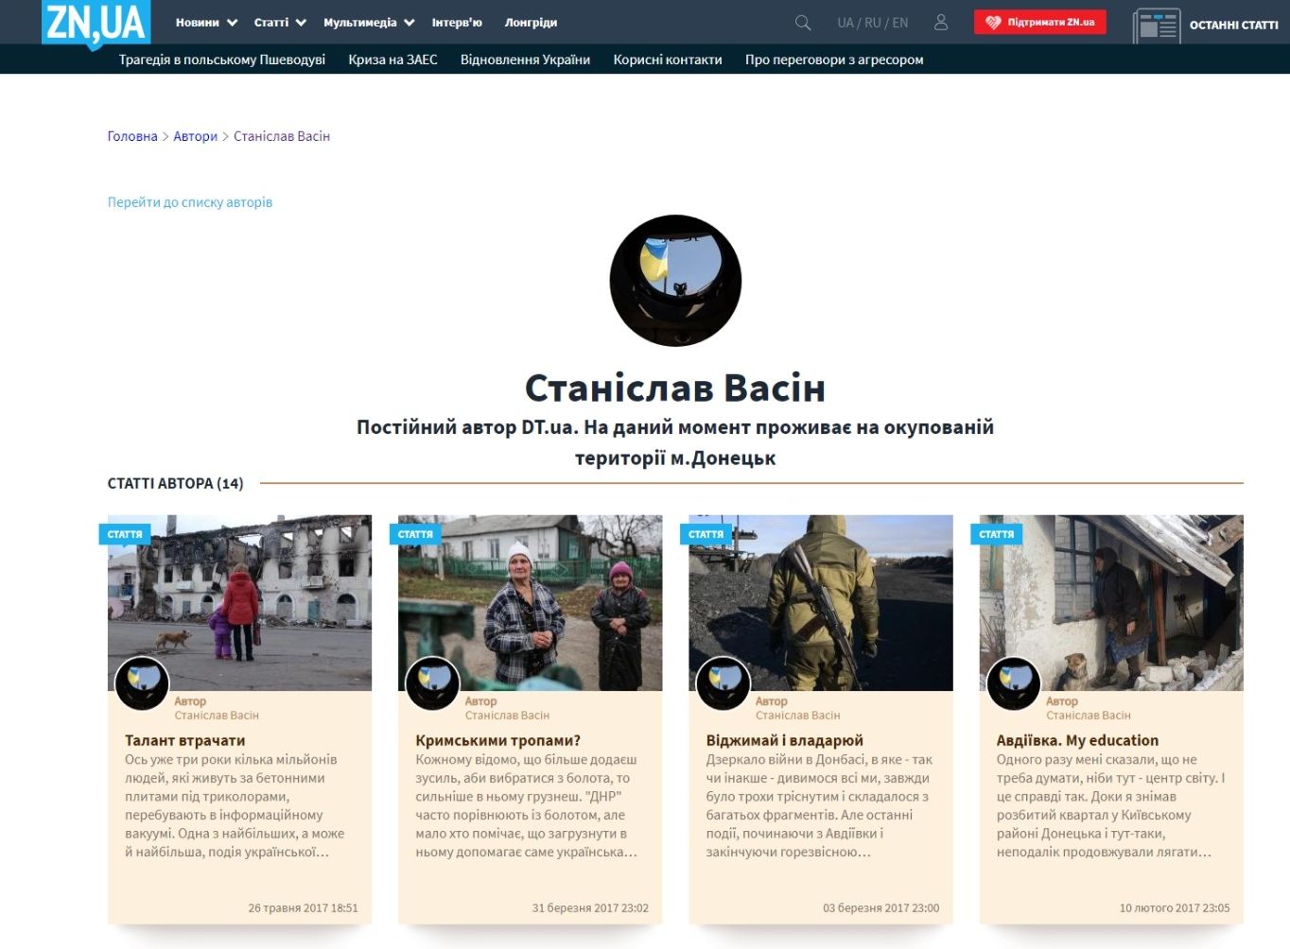
Task: Click Талант втрачати excerpt text
Action: 236,806
